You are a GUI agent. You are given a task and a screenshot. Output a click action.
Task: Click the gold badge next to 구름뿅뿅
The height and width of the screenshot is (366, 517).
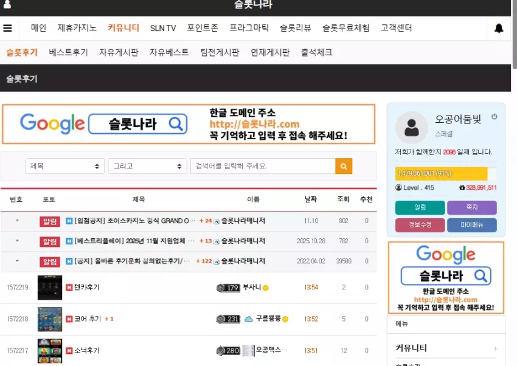click(285, 319)
